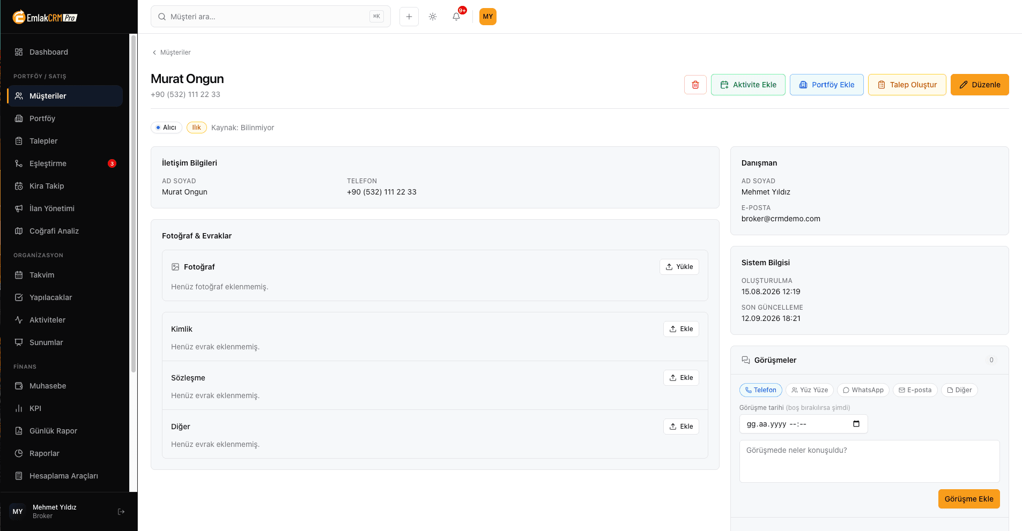
Task: Click the Görüşmede neler konuşuldu text area
Action: pos(869,461)
